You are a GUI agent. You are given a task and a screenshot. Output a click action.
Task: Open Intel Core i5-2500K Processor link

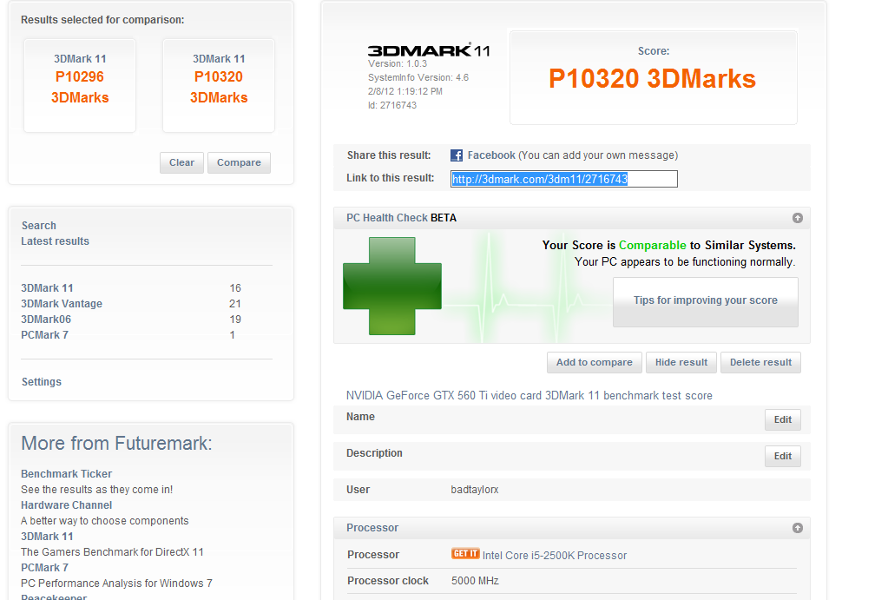(x=555, y=555)
